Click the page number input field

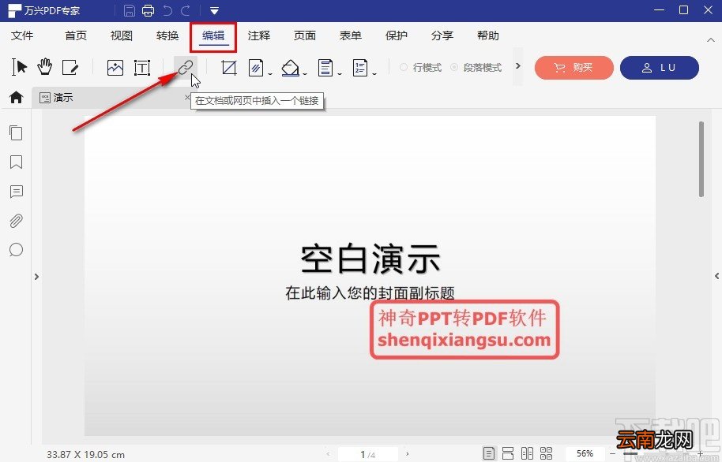point(368,454)
